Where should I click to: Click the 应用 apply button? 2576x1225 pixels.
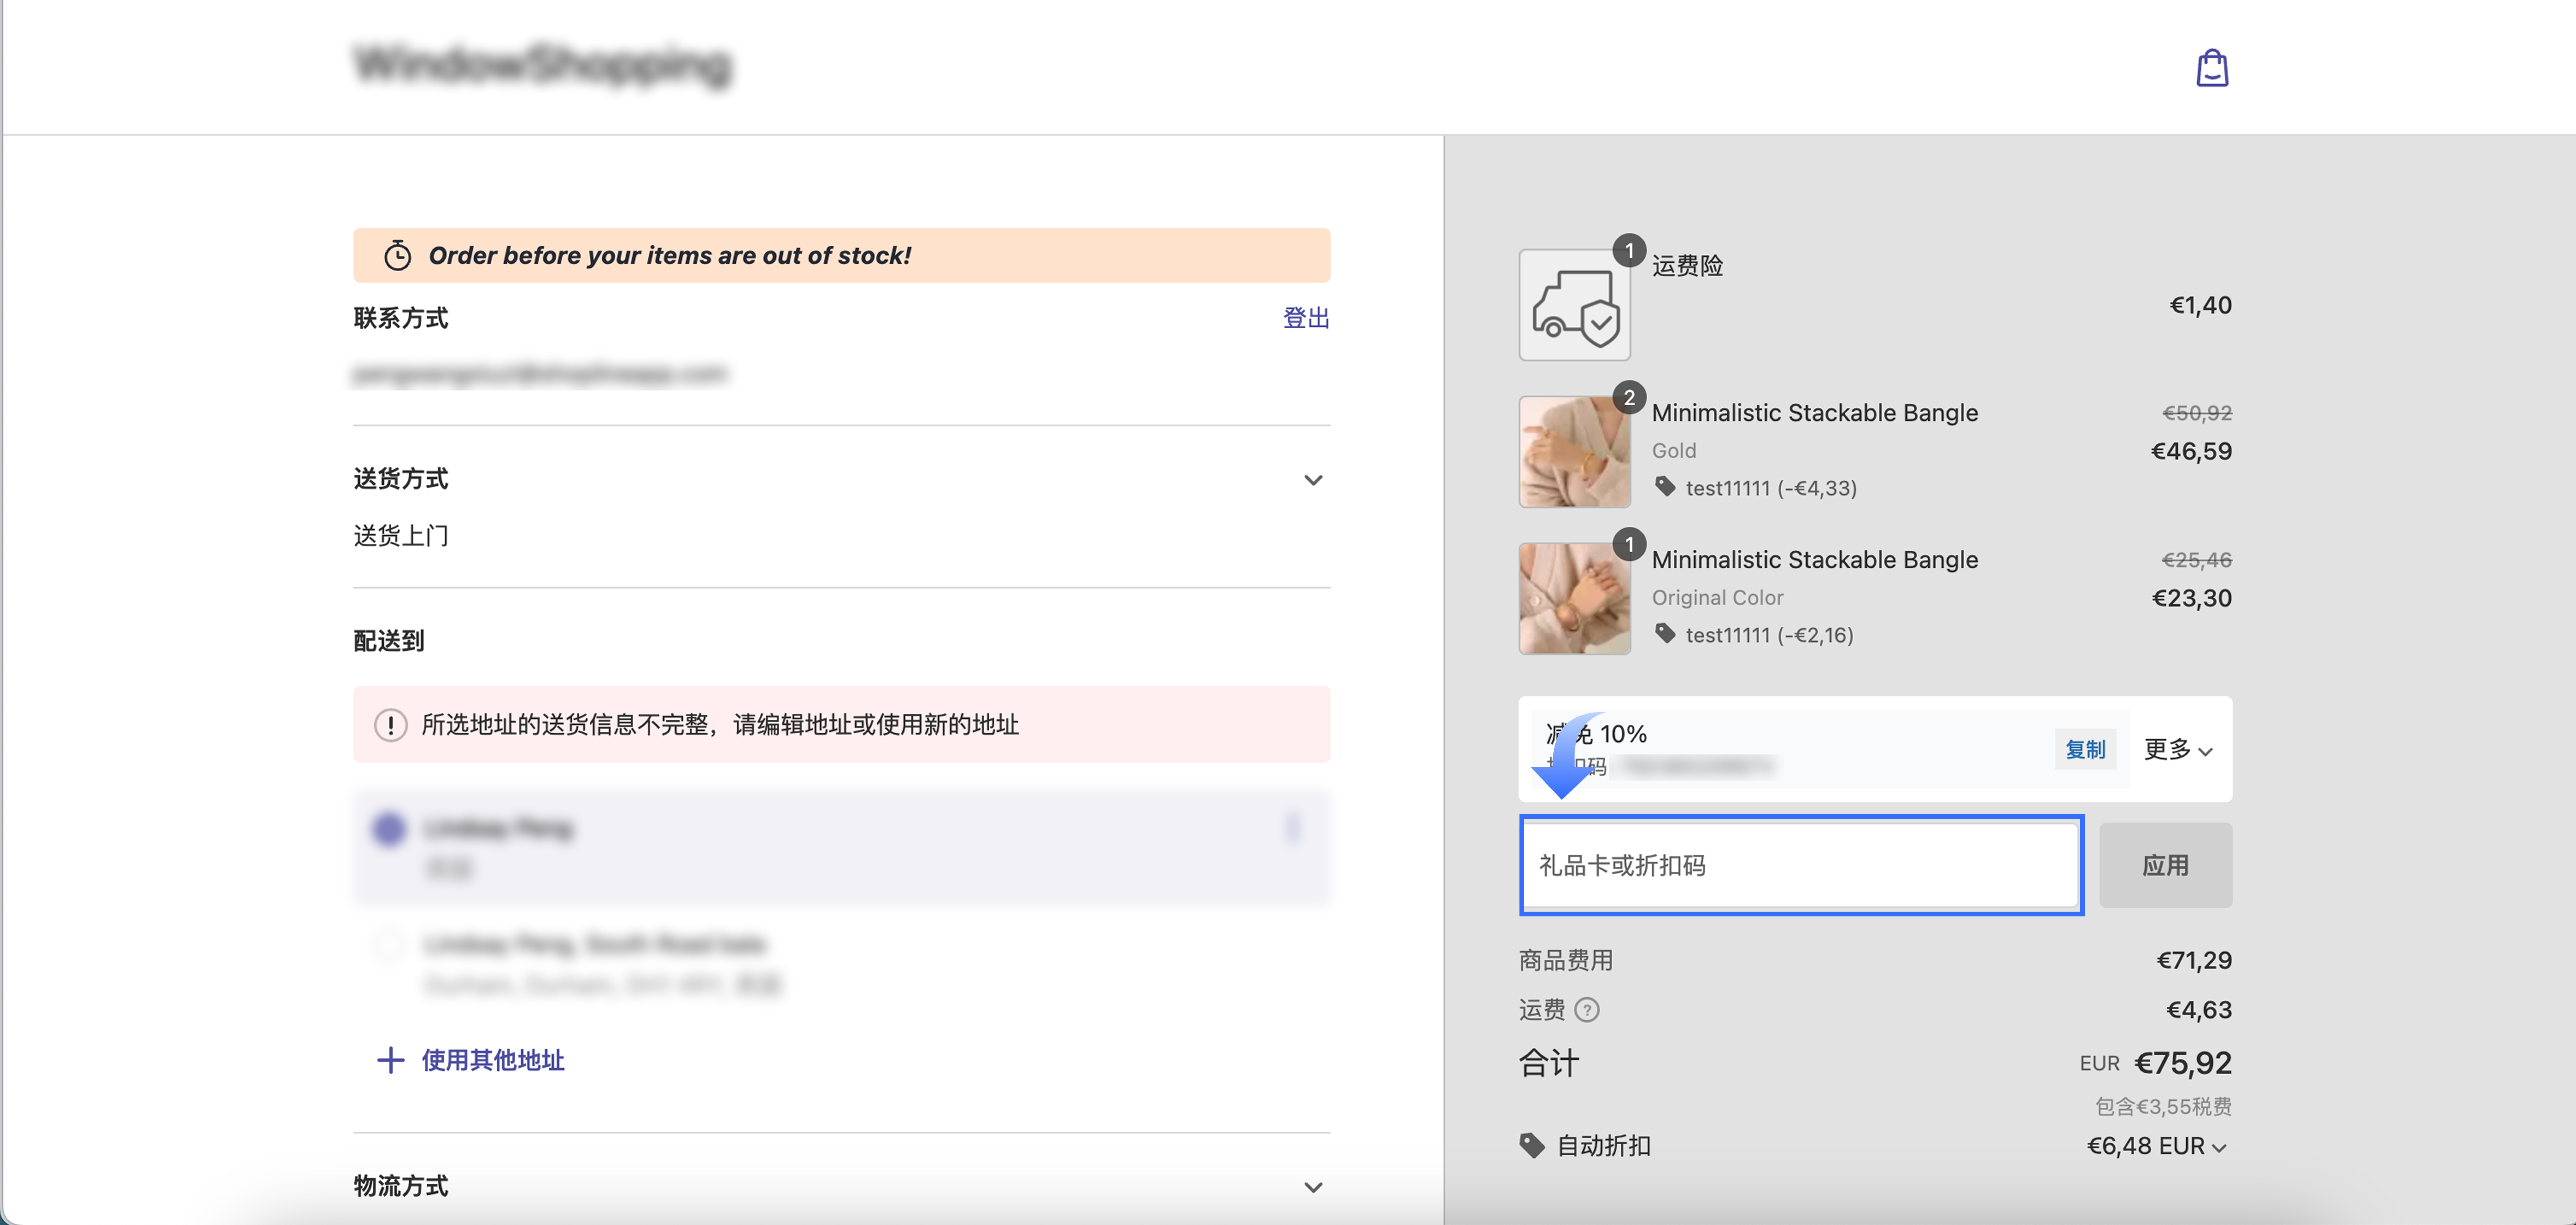2165,865
